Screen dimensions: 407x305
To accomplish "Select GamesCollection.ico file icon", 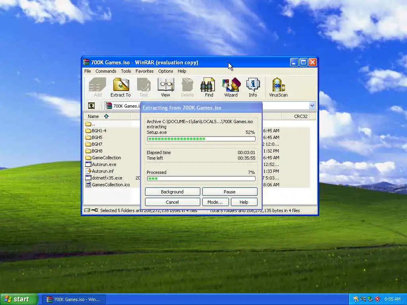I will click(x=88, y=185).
